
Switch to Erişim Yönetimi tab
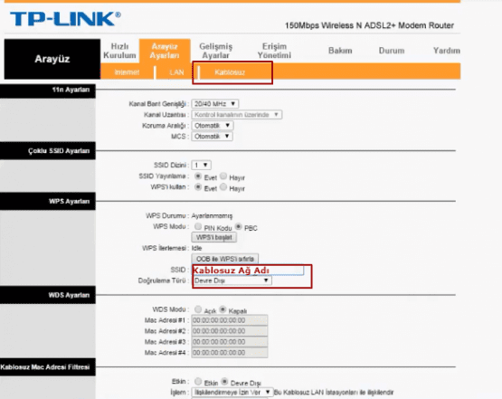[274, 51]
